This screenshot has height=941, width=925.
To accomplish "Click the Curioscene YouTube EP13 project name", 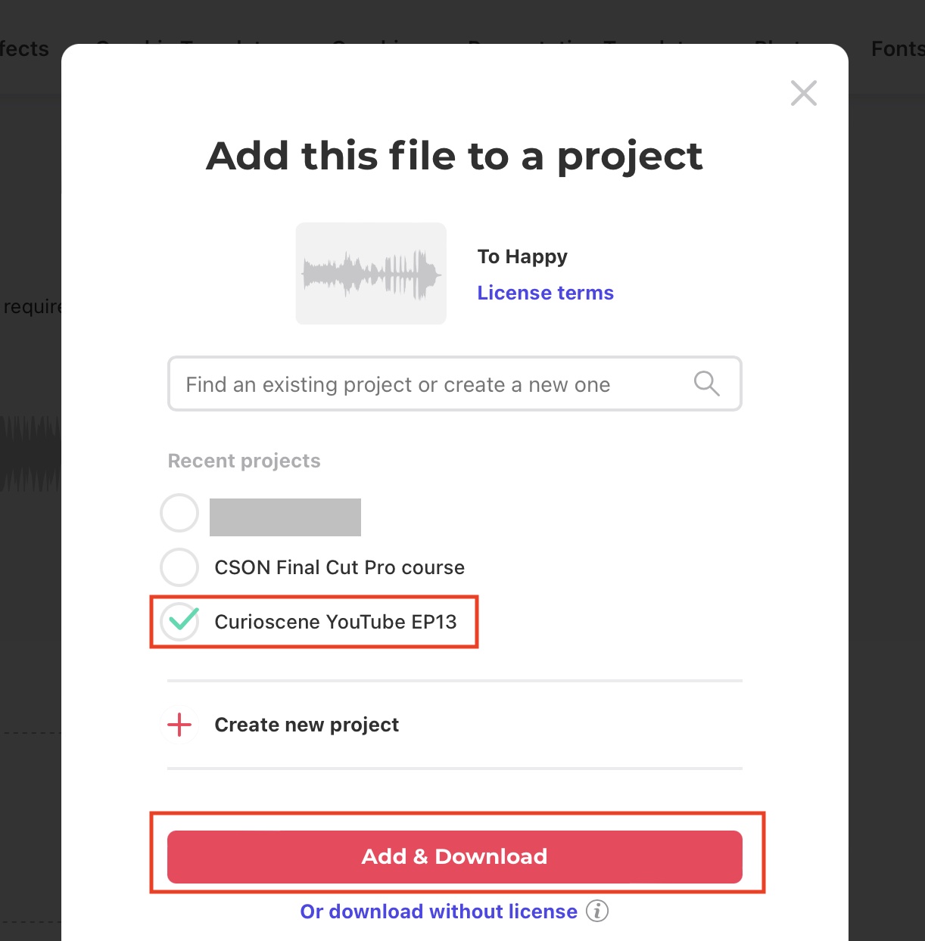I will pyautogui.click(x=335, y=622).
